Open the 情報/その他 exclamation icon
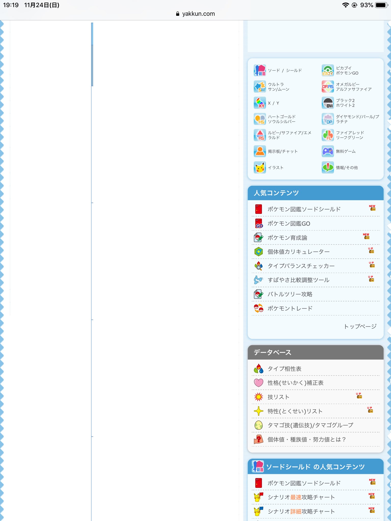Screen dimensions: 391x521 coord(328,168)
